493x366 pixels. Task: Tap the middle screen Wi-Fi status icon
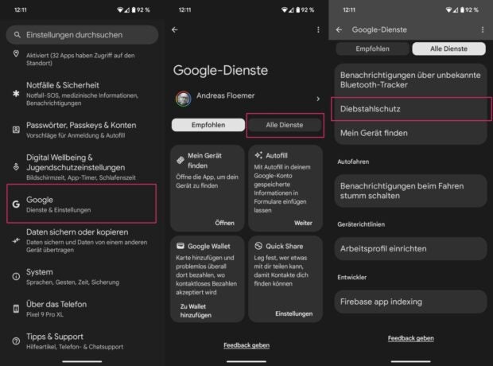[x=284, y=10]
